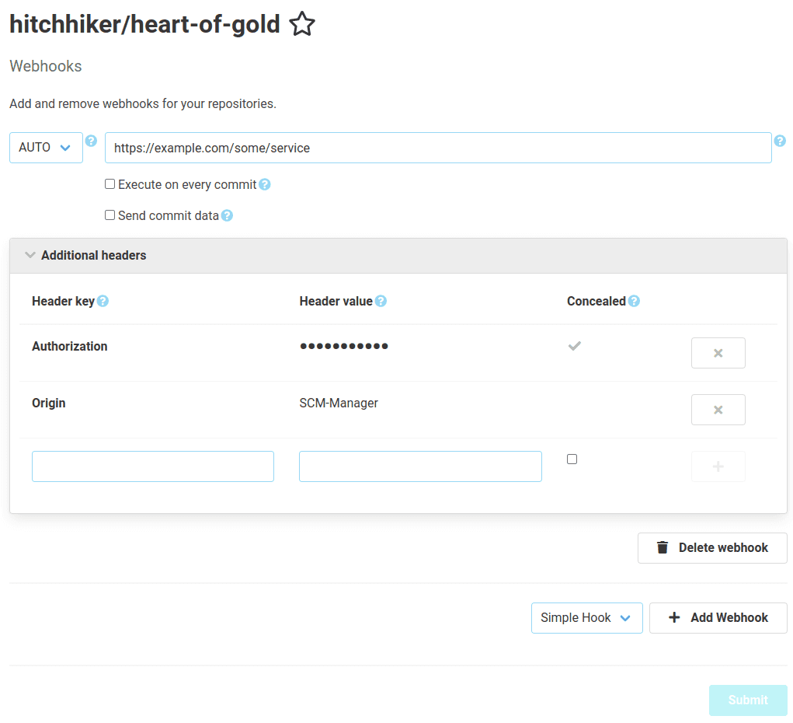This screenshot has width=793, height=723.
Task: Open the Simple Hook type dropdown
Action: 586,617
